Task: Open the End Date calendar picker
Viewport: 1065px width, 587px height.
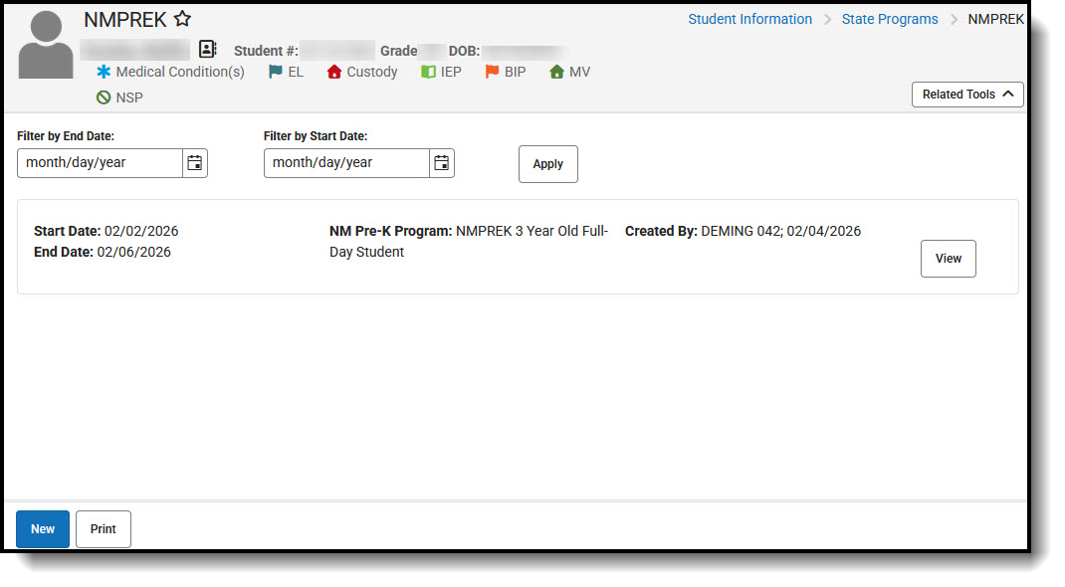Action: click(194, 163)
